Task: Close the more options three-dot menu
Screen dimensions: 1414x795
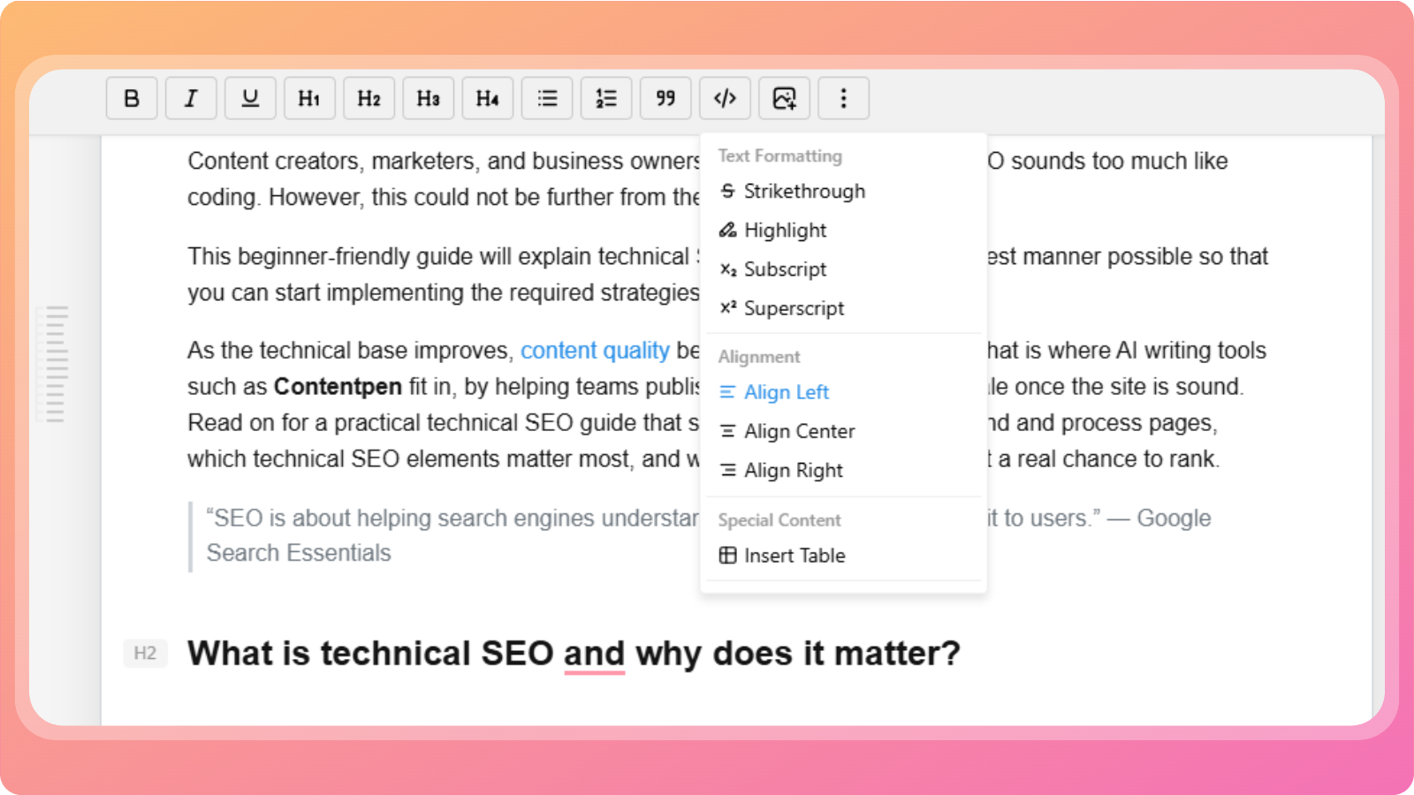Action: 843,98
